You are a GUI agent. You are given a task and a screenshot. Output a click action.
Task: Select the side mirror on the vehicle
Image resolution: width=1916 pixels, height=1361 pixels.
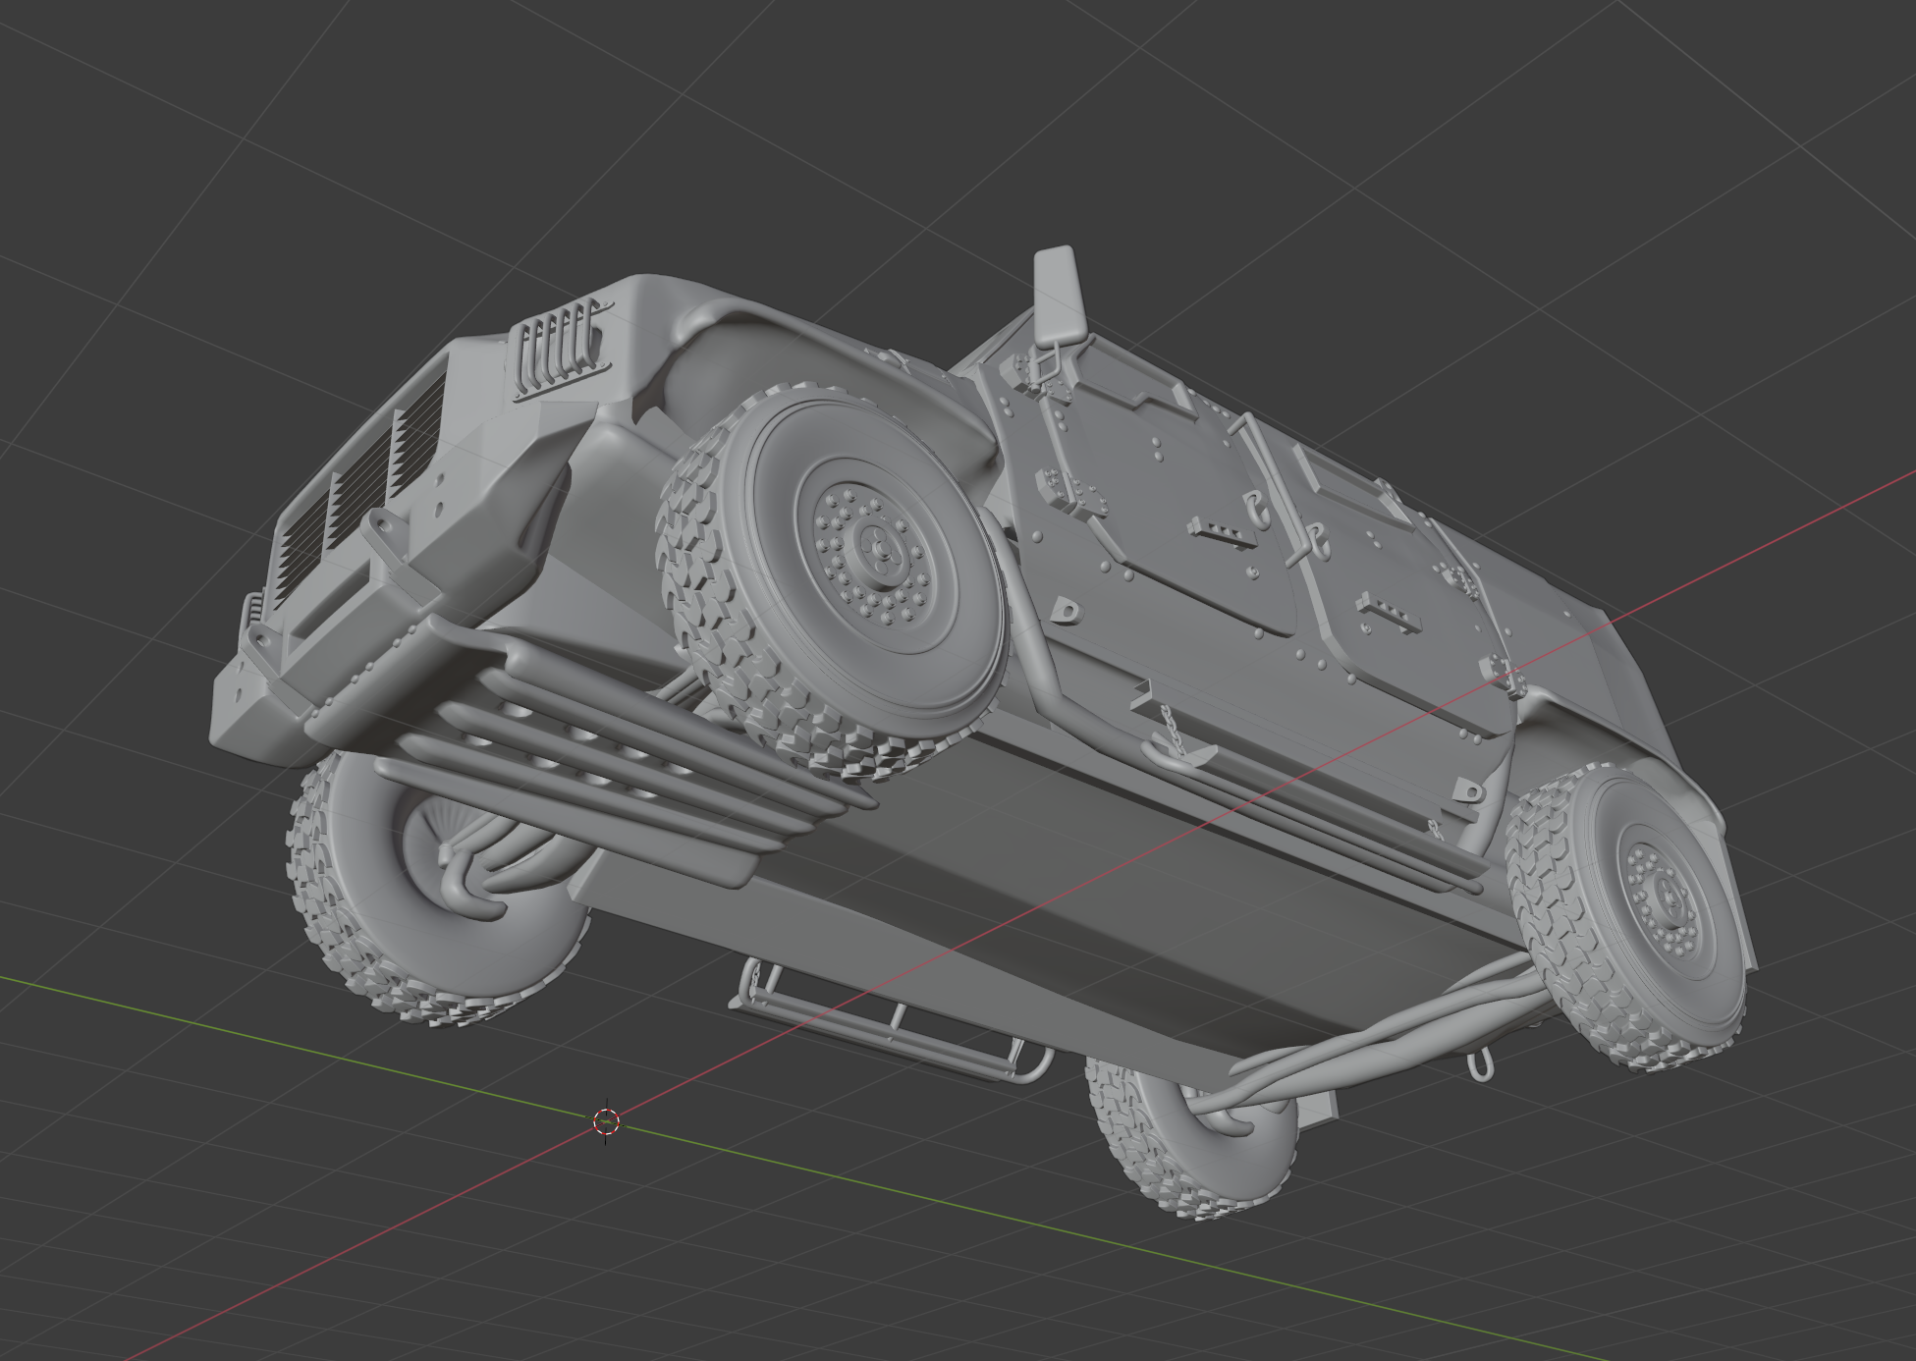1059,294
